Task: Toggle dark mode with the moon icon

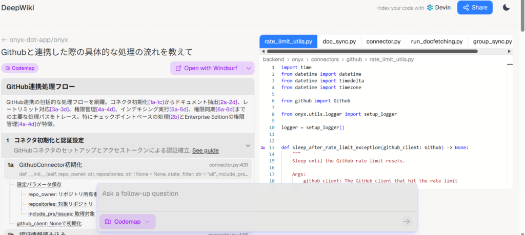Action: 506,8
